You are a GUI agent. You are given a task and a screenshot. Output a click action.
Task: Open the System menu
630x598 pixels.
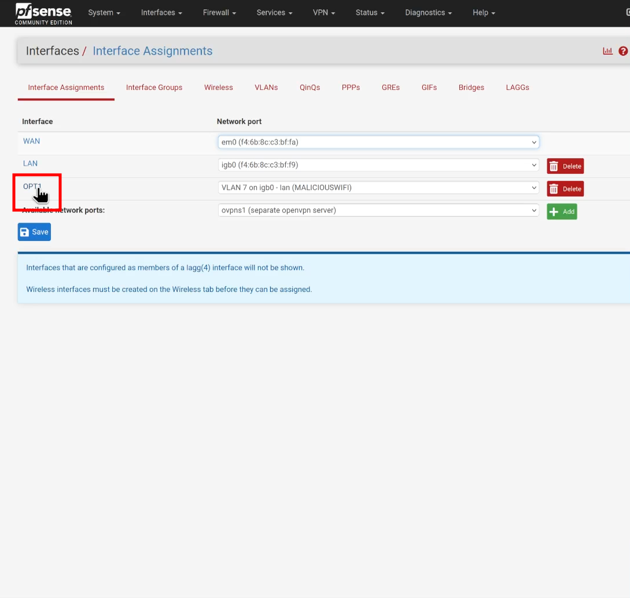pos(104,13)
